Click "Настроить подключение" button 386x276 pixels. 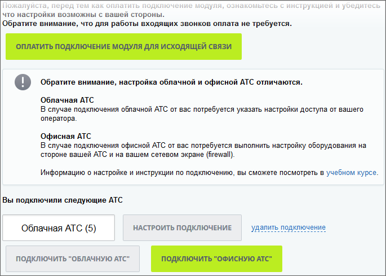coord(182,227)
